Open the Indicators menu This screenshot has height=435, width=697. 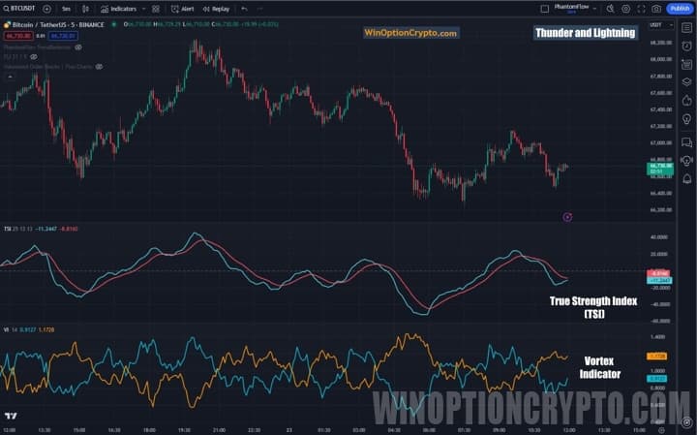click(119, 8)
